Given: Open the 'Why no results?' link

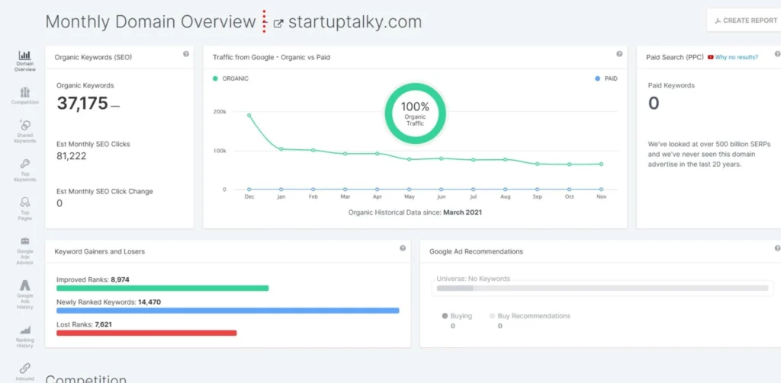Looking at the screenshot, I should [733, 57].
